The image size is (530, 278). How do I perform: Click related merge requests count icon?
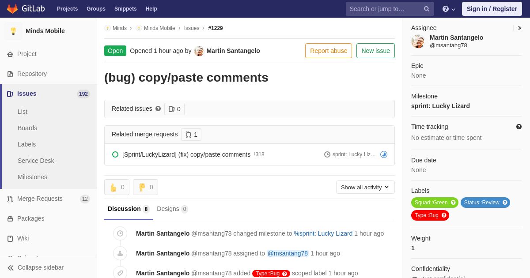point(189,135)
